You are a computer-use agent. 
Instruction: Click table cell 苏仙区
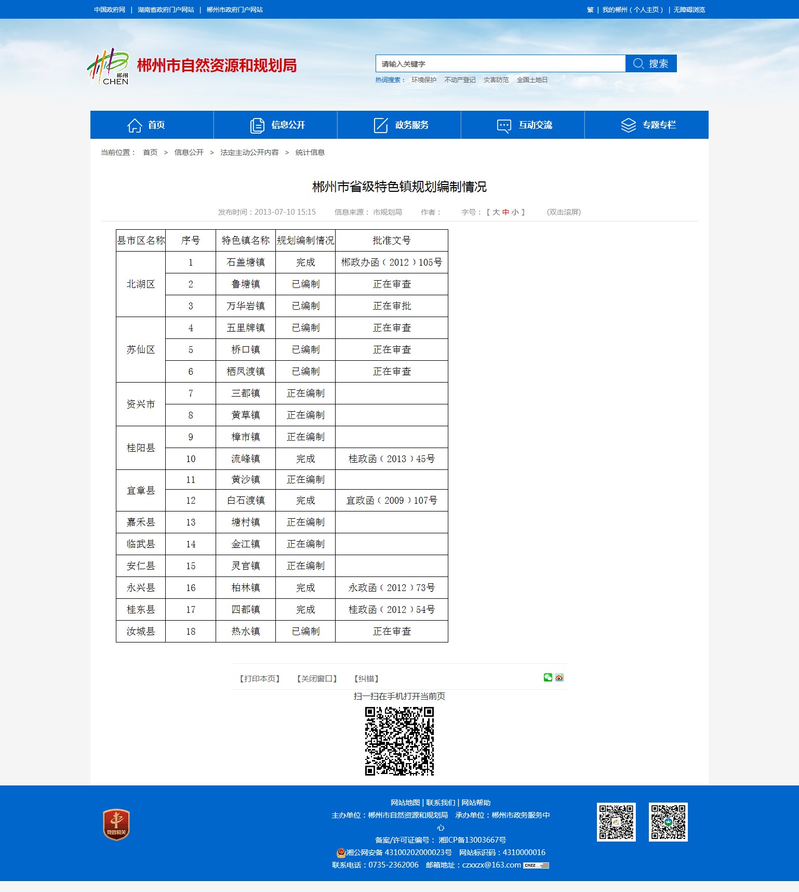pyautogui.click(x=141, y=350)
